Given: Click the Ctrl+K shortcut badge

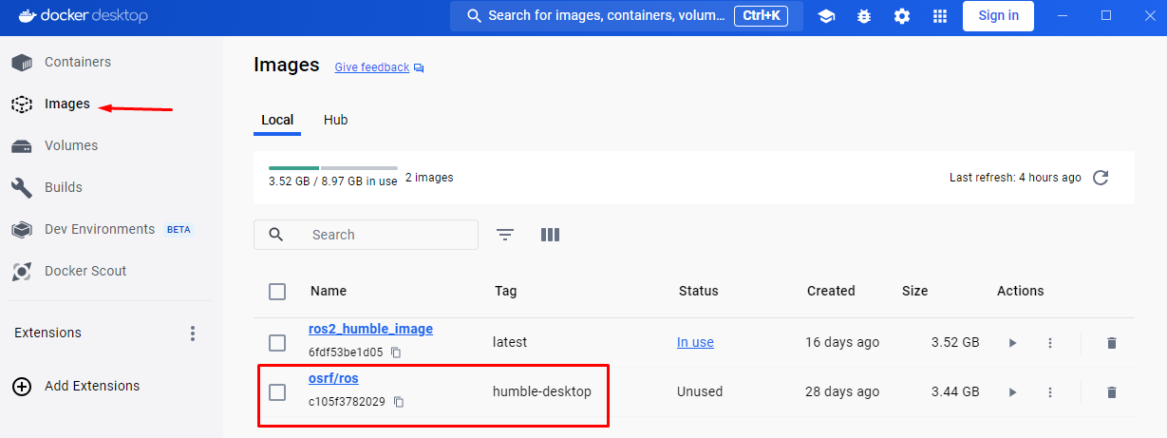Looking at the screenshot, I should click(761, 16).
